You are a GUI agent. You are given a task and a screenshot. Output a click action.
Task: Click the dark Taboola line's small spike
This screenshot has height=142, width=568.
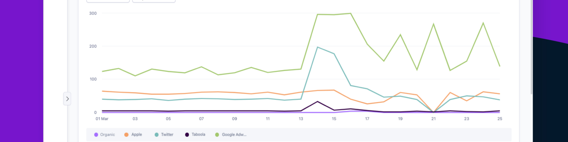click(x=317, y=101)
